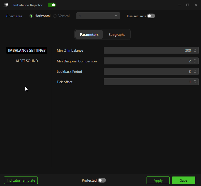Screen dimensions: 201x186
Task: Open the Indicator Template button
Action: [x=21, y=180]
